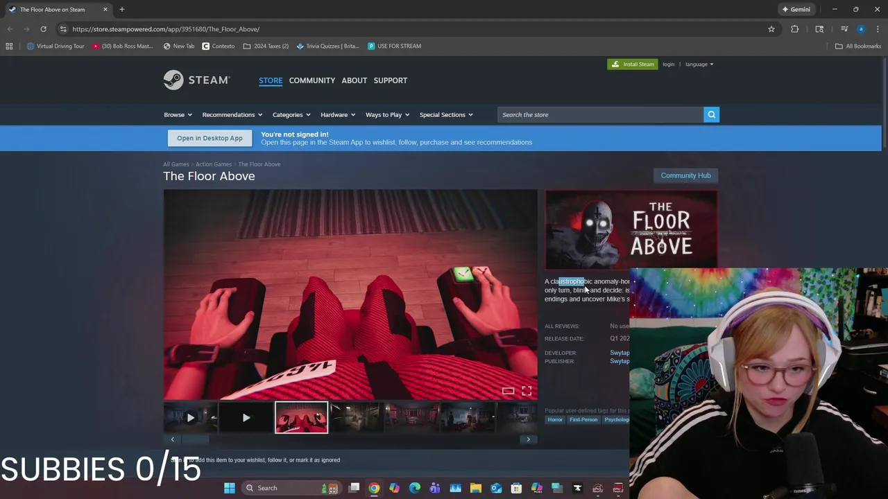
Task: Play the second trailer thumbnail
Action: click(246, 418)
